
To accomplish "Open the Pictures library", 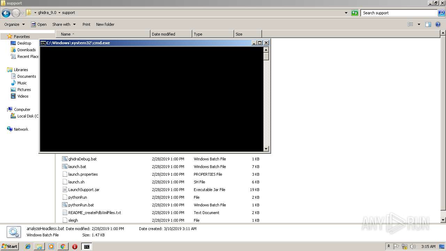I will coord(24,90).
